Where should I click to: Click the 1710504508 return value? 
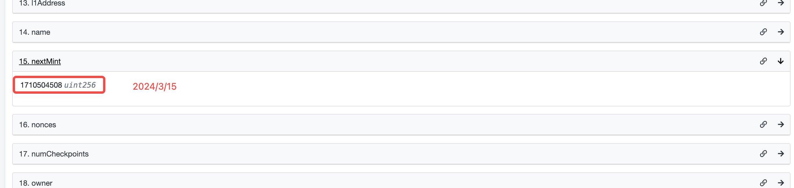41,85
